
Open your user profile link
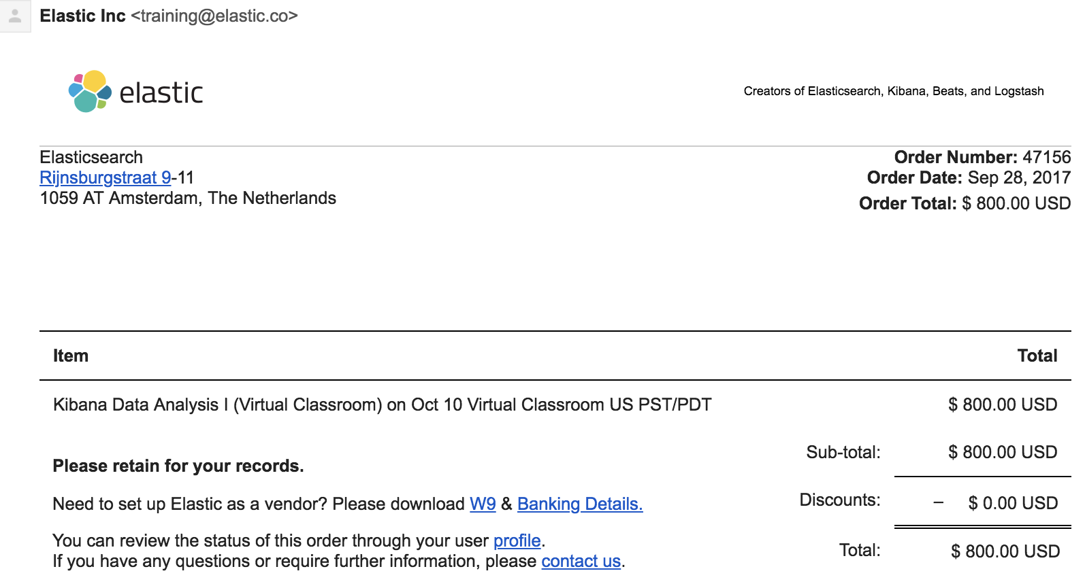(x=517, y=540)
